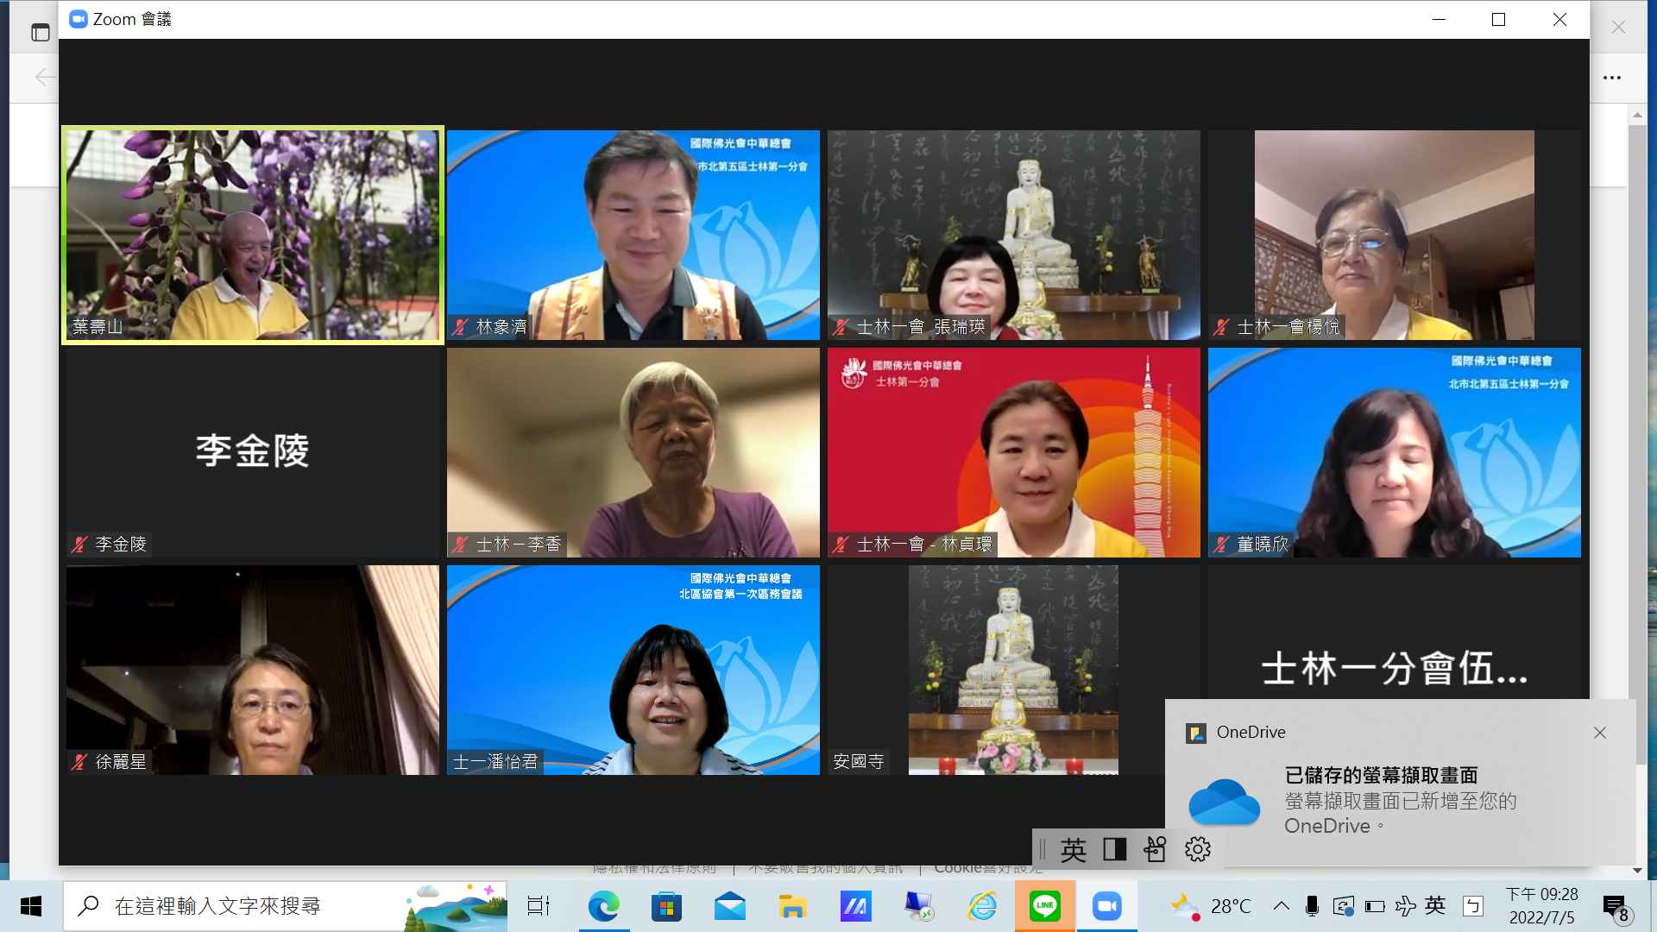Open File Explorer from taskbar
The image size is (1657, 932).
pyautogui.click(x=792, y=906)
